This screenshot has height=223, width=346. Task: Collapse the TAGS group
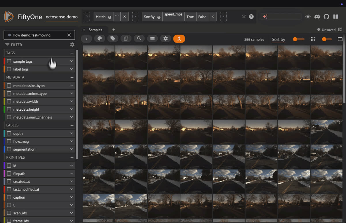coord(72,53)
